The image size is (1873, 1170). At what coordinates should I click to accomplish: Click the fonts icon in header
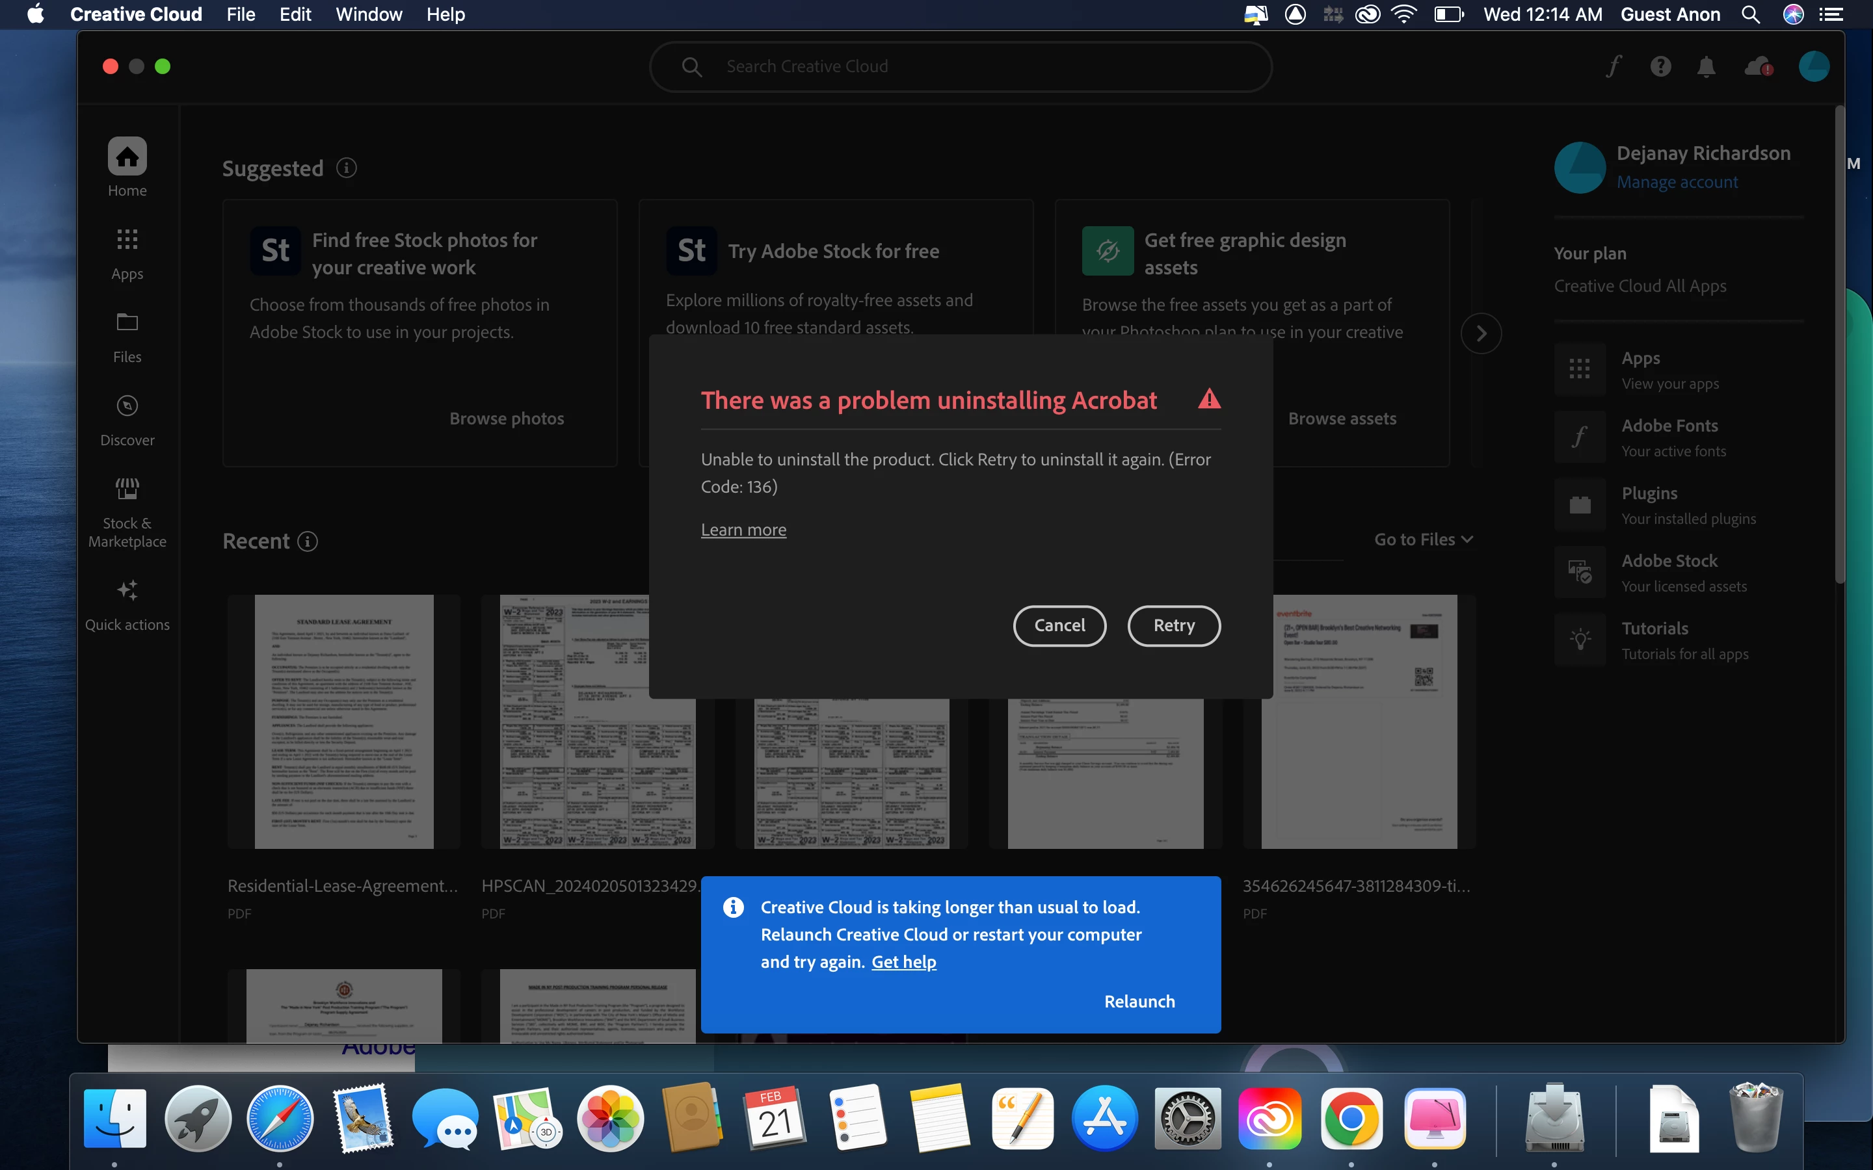click(1613, 66)
